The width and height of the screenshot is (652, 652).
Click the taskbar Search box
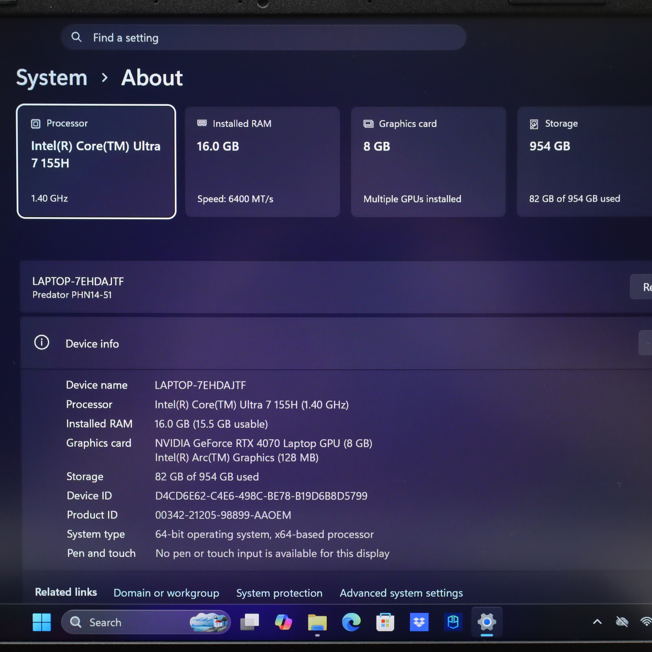(x=146, y=622)
